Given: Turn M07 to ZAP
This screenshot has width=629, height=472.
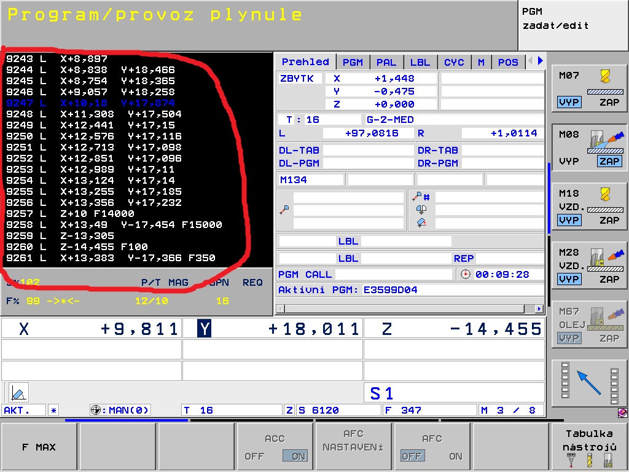Looking at the screenshot, I should [x=609, y=102].
